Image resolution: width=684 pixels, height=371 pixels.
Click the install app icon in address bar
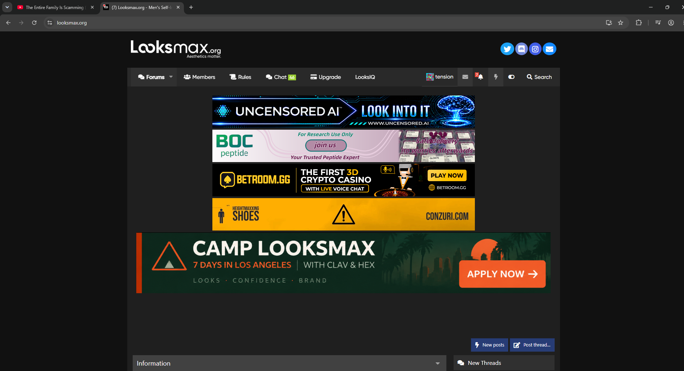(x=609, y=23)
